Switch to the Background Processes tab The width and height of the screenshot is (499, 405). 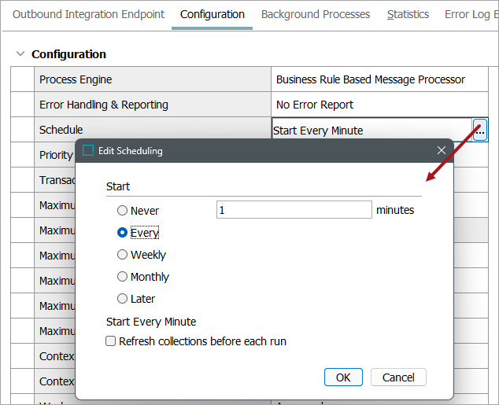pyautogui.click(x=315, y=14)
